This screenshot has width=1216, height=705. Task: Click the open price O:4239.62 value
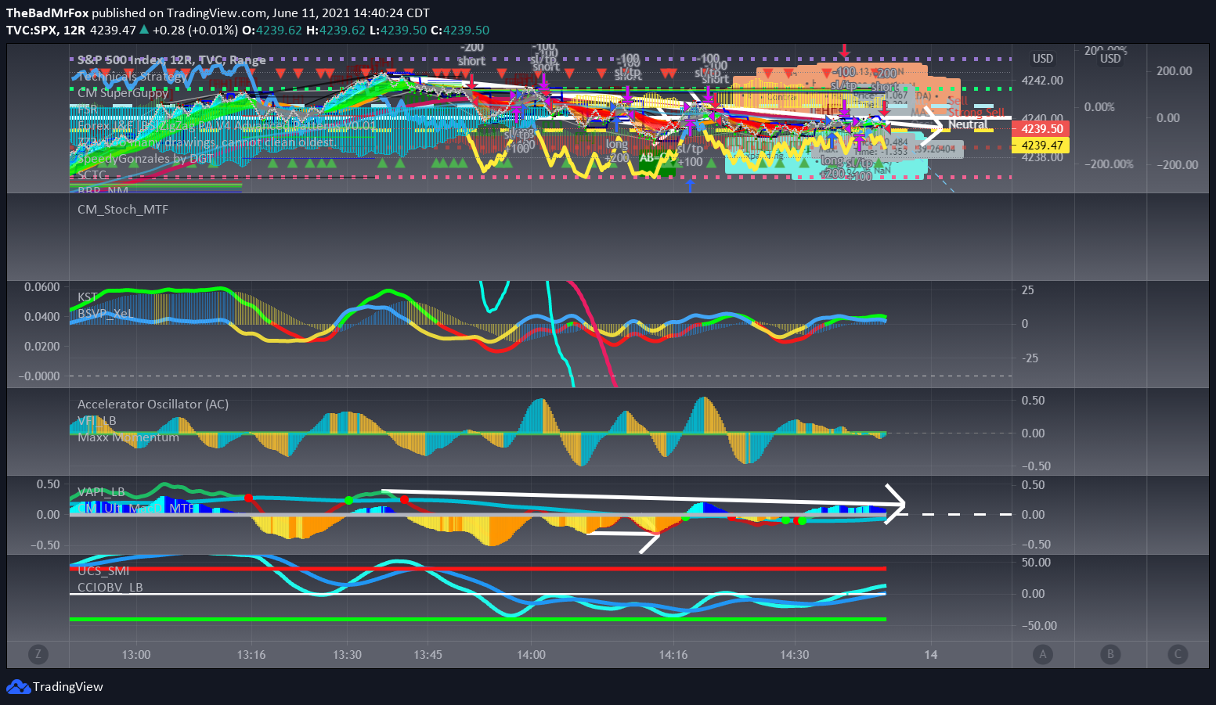(272, 30)
